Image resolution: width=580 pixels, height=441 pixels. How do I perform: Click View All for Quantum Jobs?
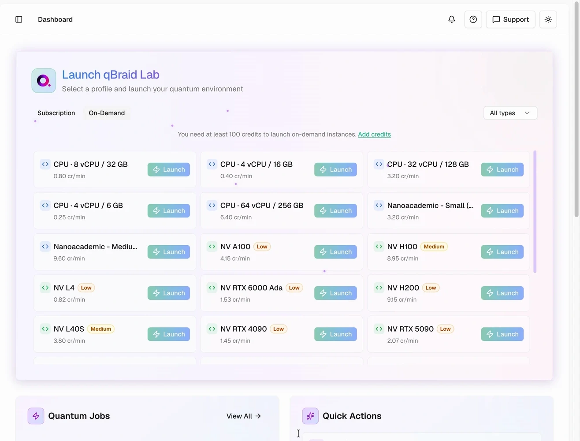point(244,416)
